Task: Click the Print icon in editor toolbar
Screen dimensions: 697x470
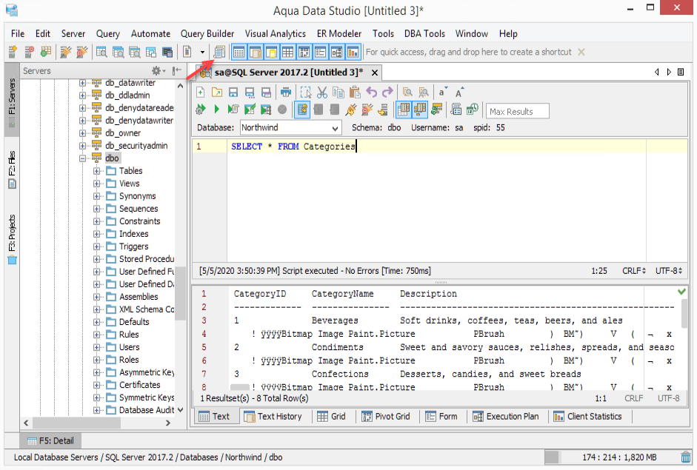Action: tap(286, 93)
